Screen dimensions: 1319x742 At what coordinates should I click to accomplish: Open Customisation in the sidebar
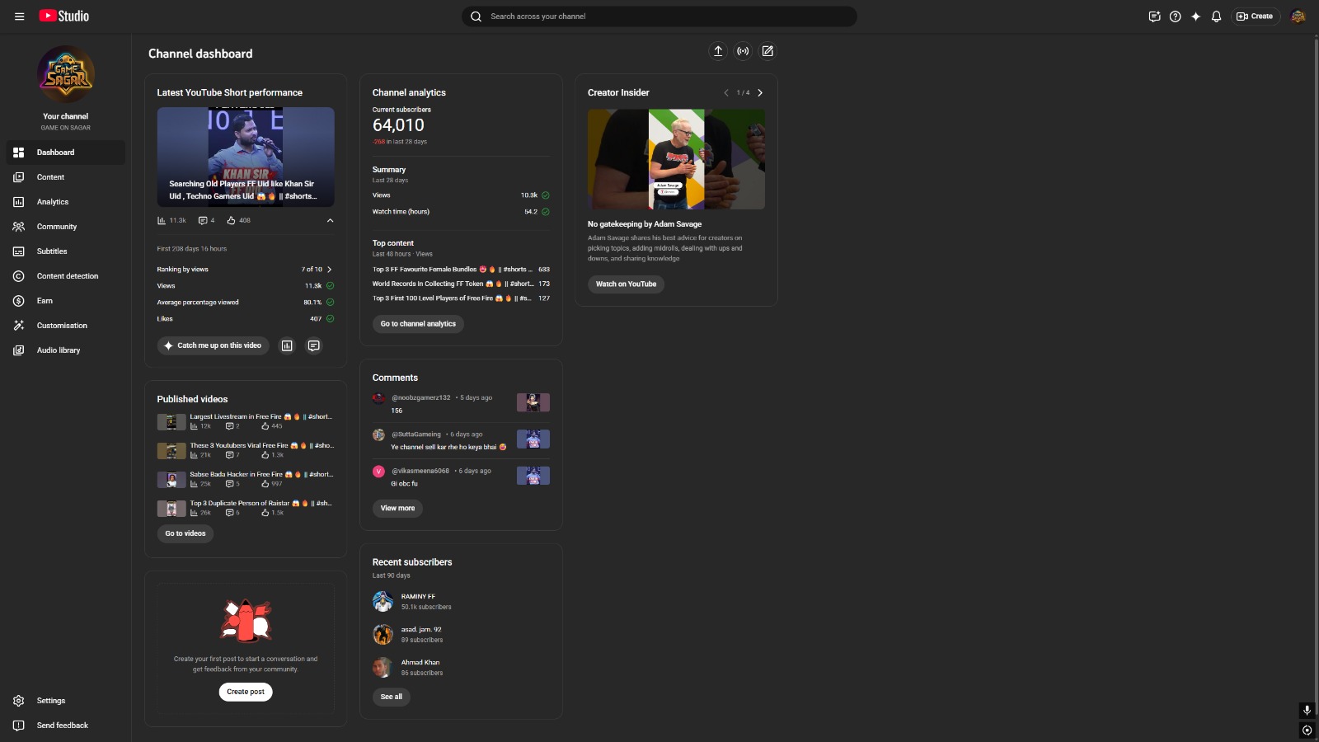[x=66, y=326]
